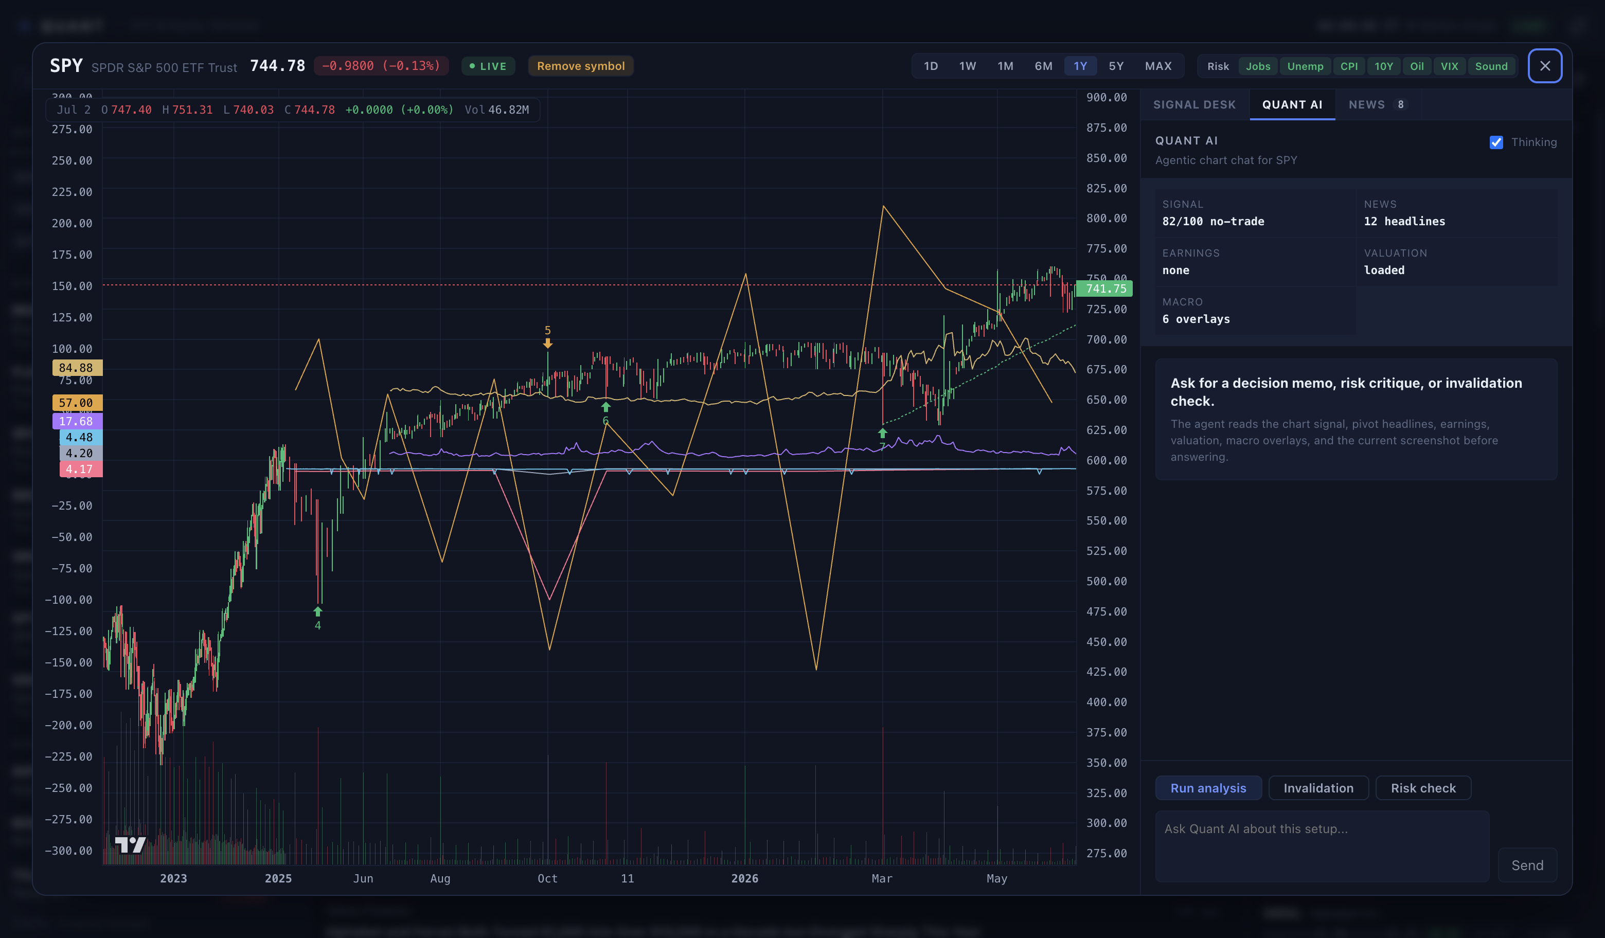
Task: Switch to the Quant AI tab
Action: (1292, 104)
